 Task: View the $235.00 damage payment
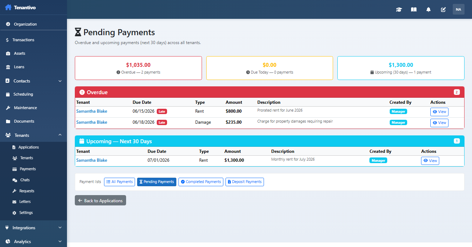pyautogui.click(x=439, y=123)
